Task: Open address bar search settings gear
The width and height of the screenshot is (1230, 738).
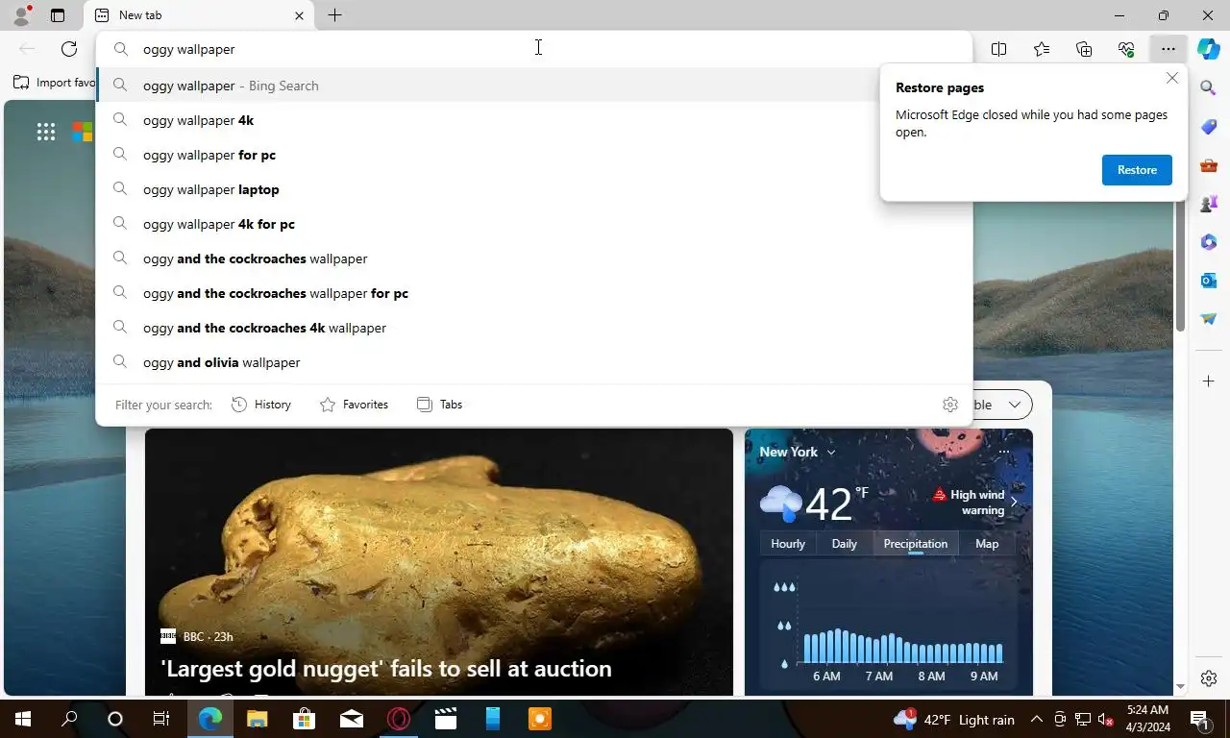Action: [x=950, y=405]
